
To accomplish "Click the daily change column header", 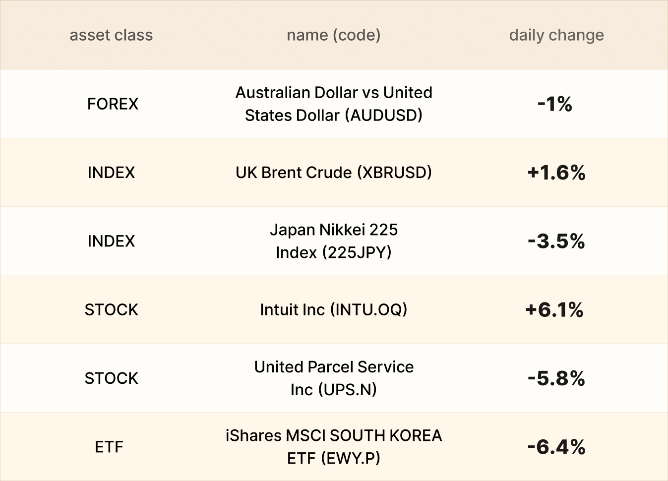I will click(556, 35).
